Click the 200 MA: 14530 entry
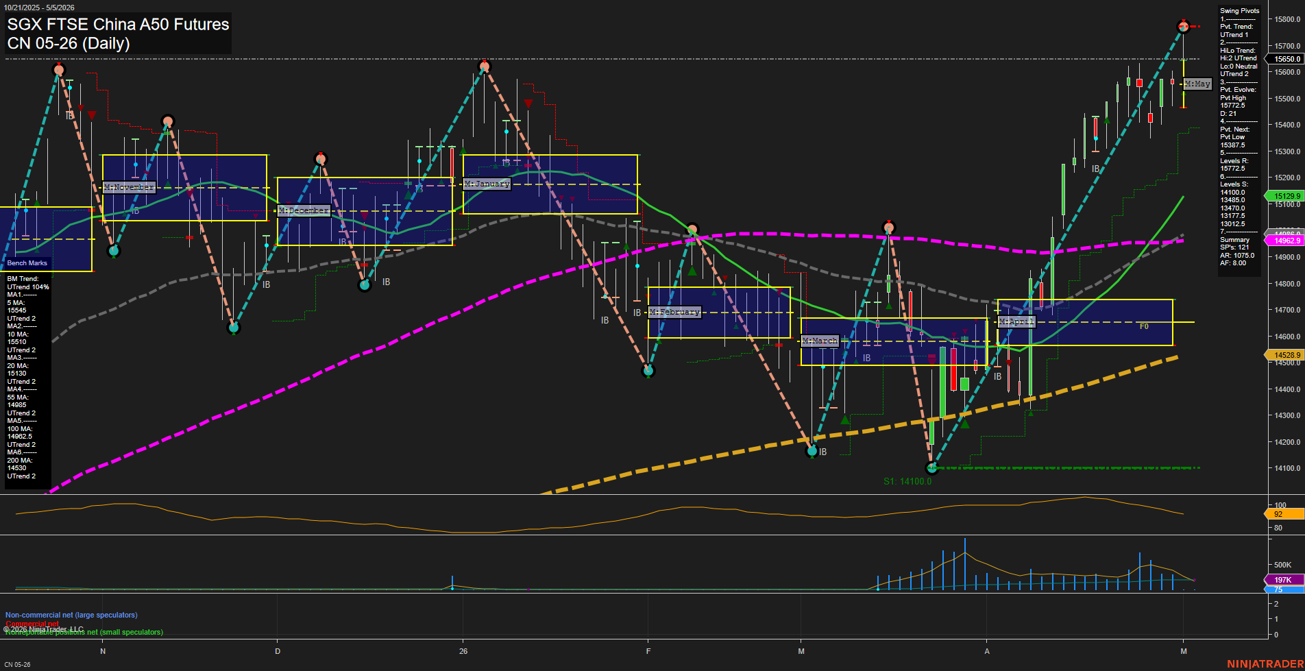The width and height of the screenshot is (1305, 671). (20, 464)
